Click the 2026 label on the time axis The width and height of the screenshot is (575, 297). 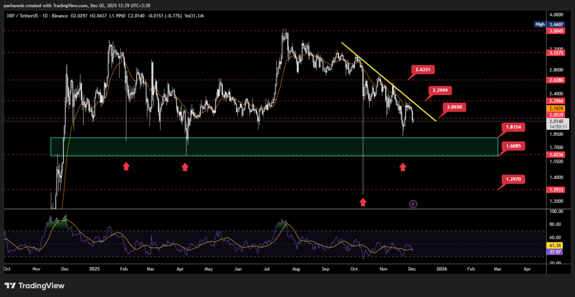coord(442,270)
